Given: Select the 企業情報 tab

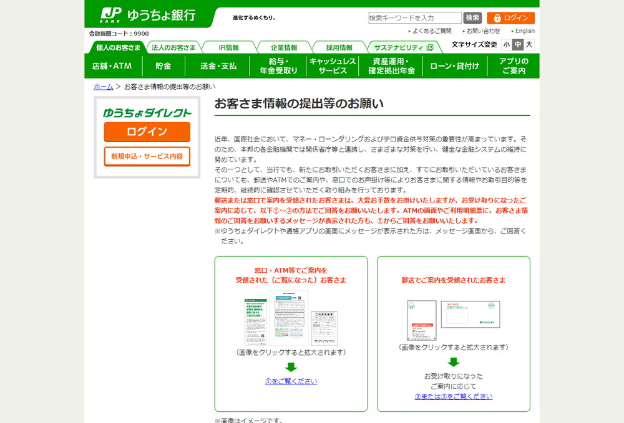Looking at the screenshot, I should [284, 47].
